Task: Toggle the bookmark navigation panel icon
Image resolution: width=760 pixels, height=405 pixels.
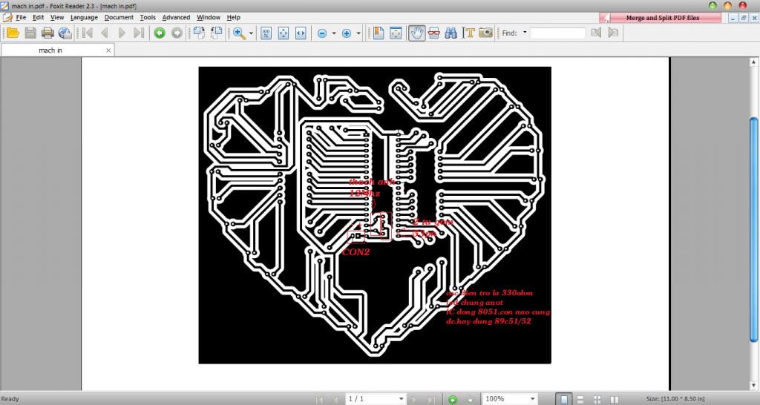Action: (x=379, y=33)
